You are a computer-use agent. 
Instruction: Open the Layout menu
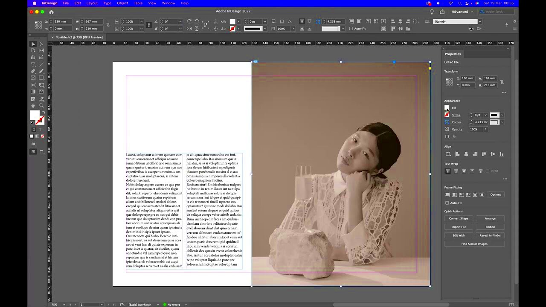pos(92,3)
